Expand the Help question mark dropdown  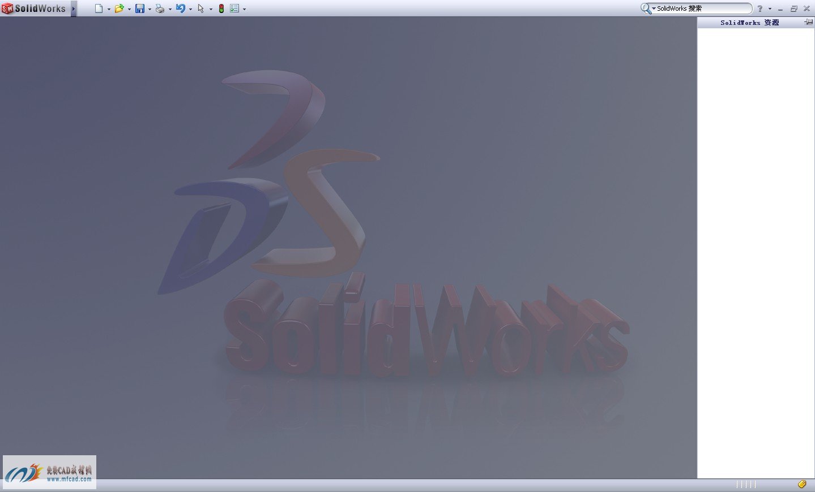(770, 8)
